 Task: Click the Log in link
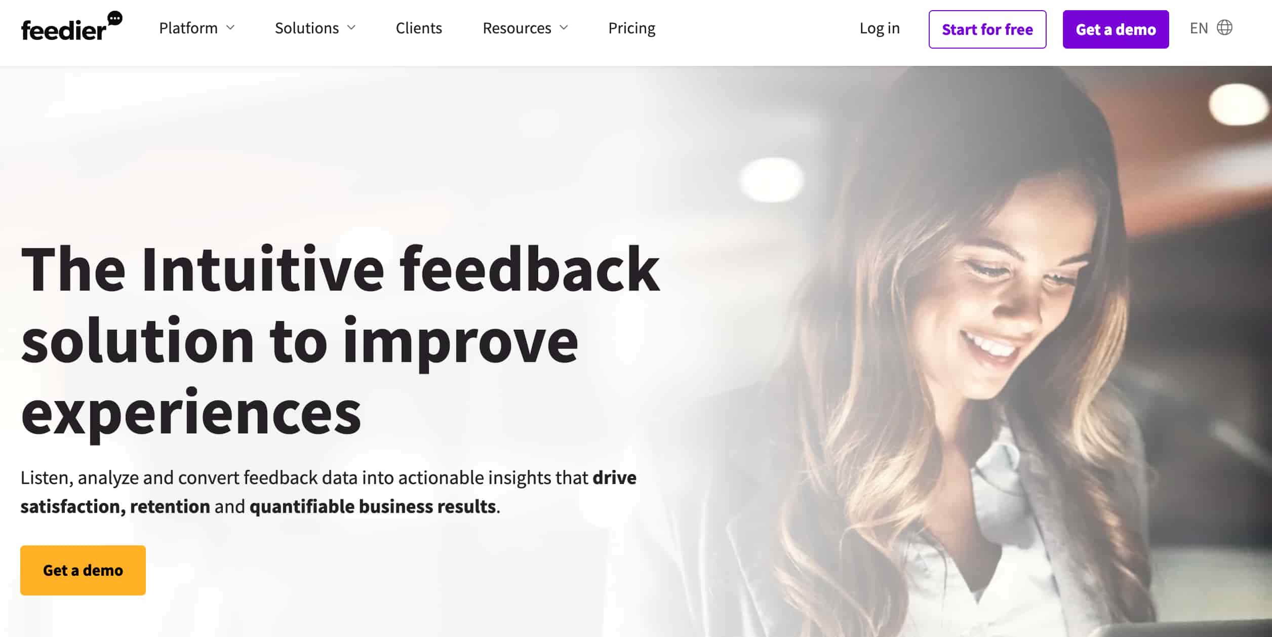pyautogui.click(x=880, y=28)
